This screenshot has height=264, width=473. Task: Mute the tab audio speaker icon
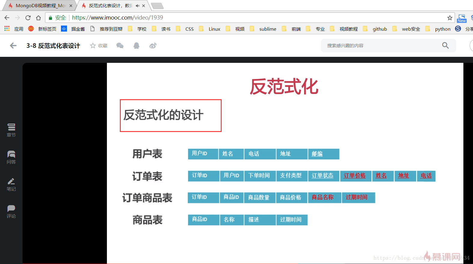tap(138, 6)
